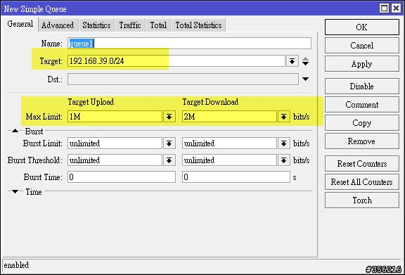Image resolution: width=405 pixels, height=275 pixels.
Task: Click the Target Upload Max Limit field
Action: (x=115, y=117)
